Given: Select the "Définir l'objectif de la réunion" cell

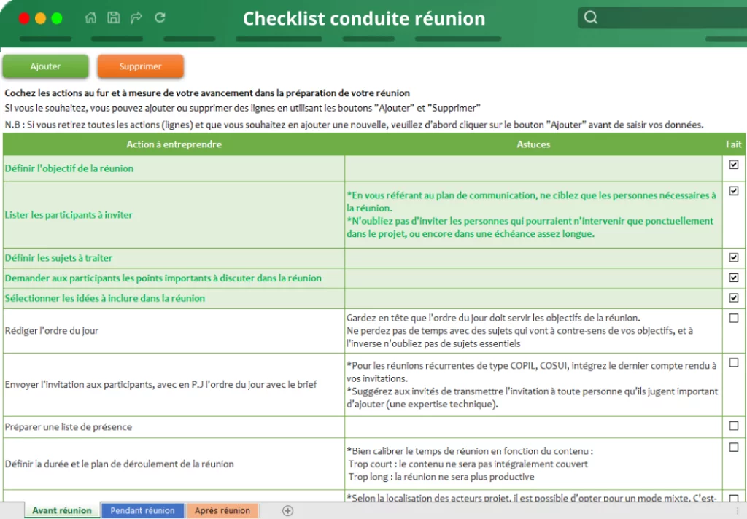Looking at the screenshot, I should point(174,168).
